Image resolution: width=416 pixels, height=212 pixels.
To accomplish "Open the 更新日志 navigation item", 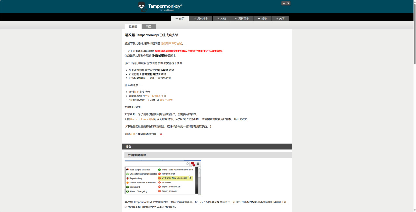I will pos(242,18).
